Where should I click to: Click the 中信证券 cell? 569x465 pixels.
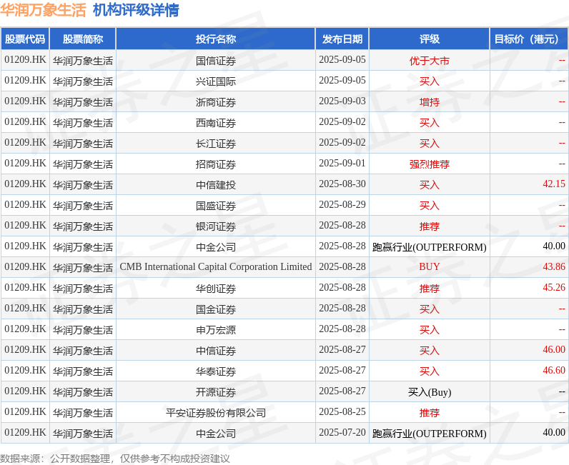pyautogui.click(x=216, y=350)
